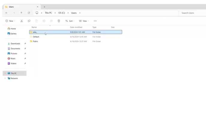Select Downloads in the sidebar
This screenshot has width=206, height=120.
[15, 43]
